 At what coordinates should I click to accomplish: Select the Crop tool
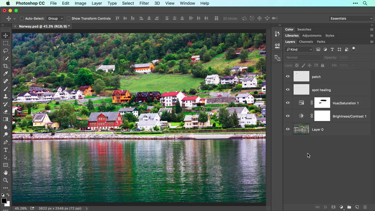(x=6, y=66)
